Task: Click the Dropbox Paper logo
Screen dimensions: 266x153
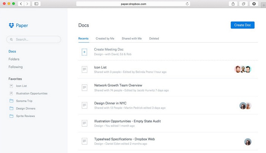Action: (x=18, y=25)
